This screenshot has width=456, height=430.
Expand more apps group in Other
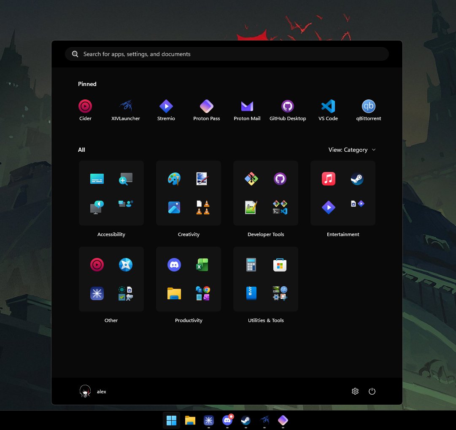coord(126,293)
